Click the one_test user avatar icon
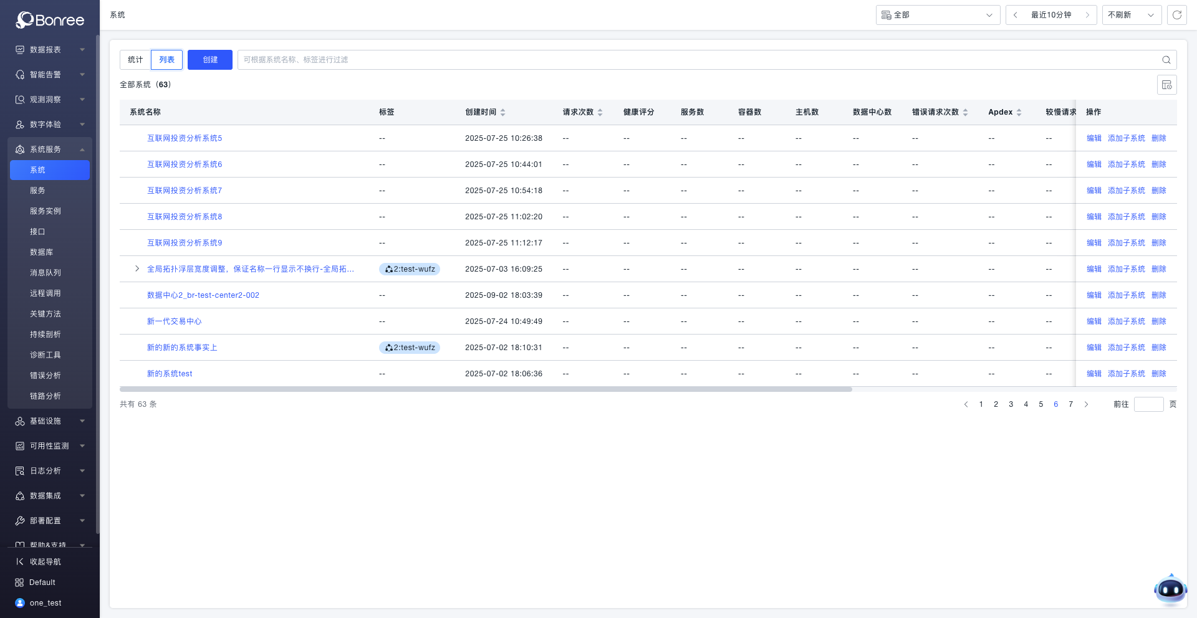1197x618 pixels. (x=20, y=603)
